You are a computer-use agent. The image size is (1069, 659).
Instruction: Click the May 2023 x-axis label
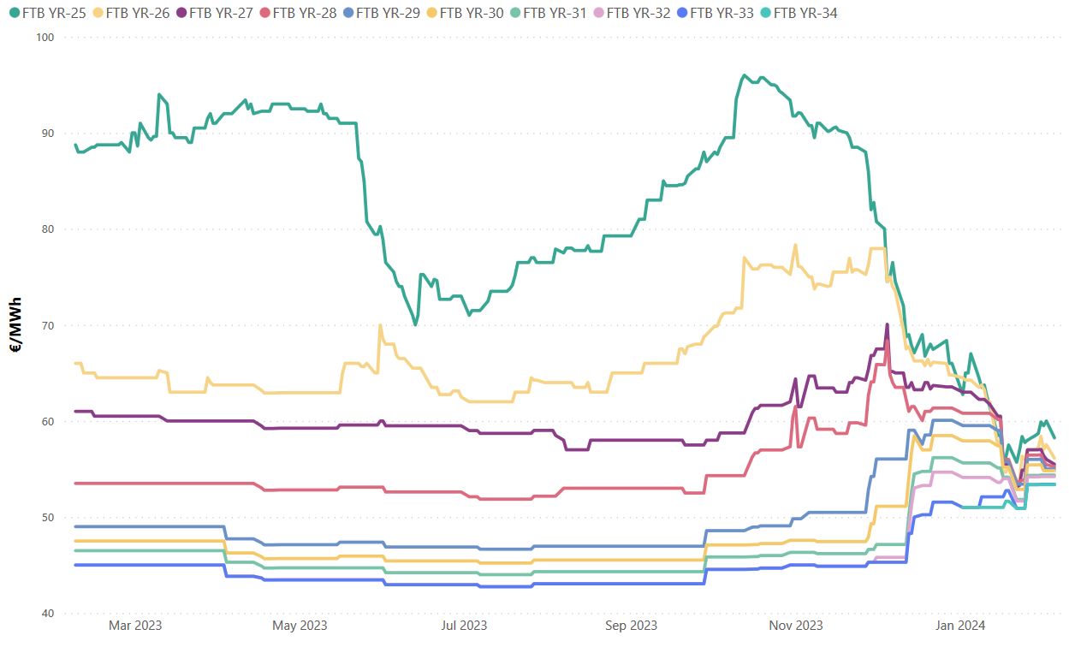300,626
